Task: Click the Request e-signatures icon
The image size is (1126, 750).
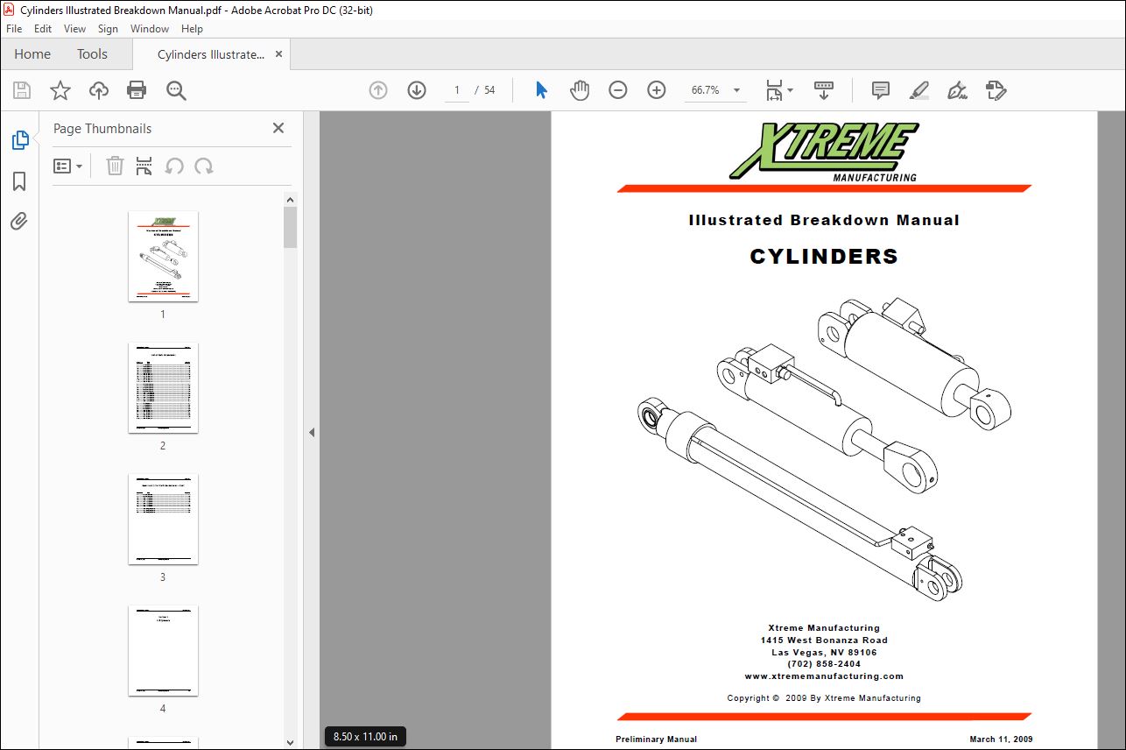Action: 996,90
